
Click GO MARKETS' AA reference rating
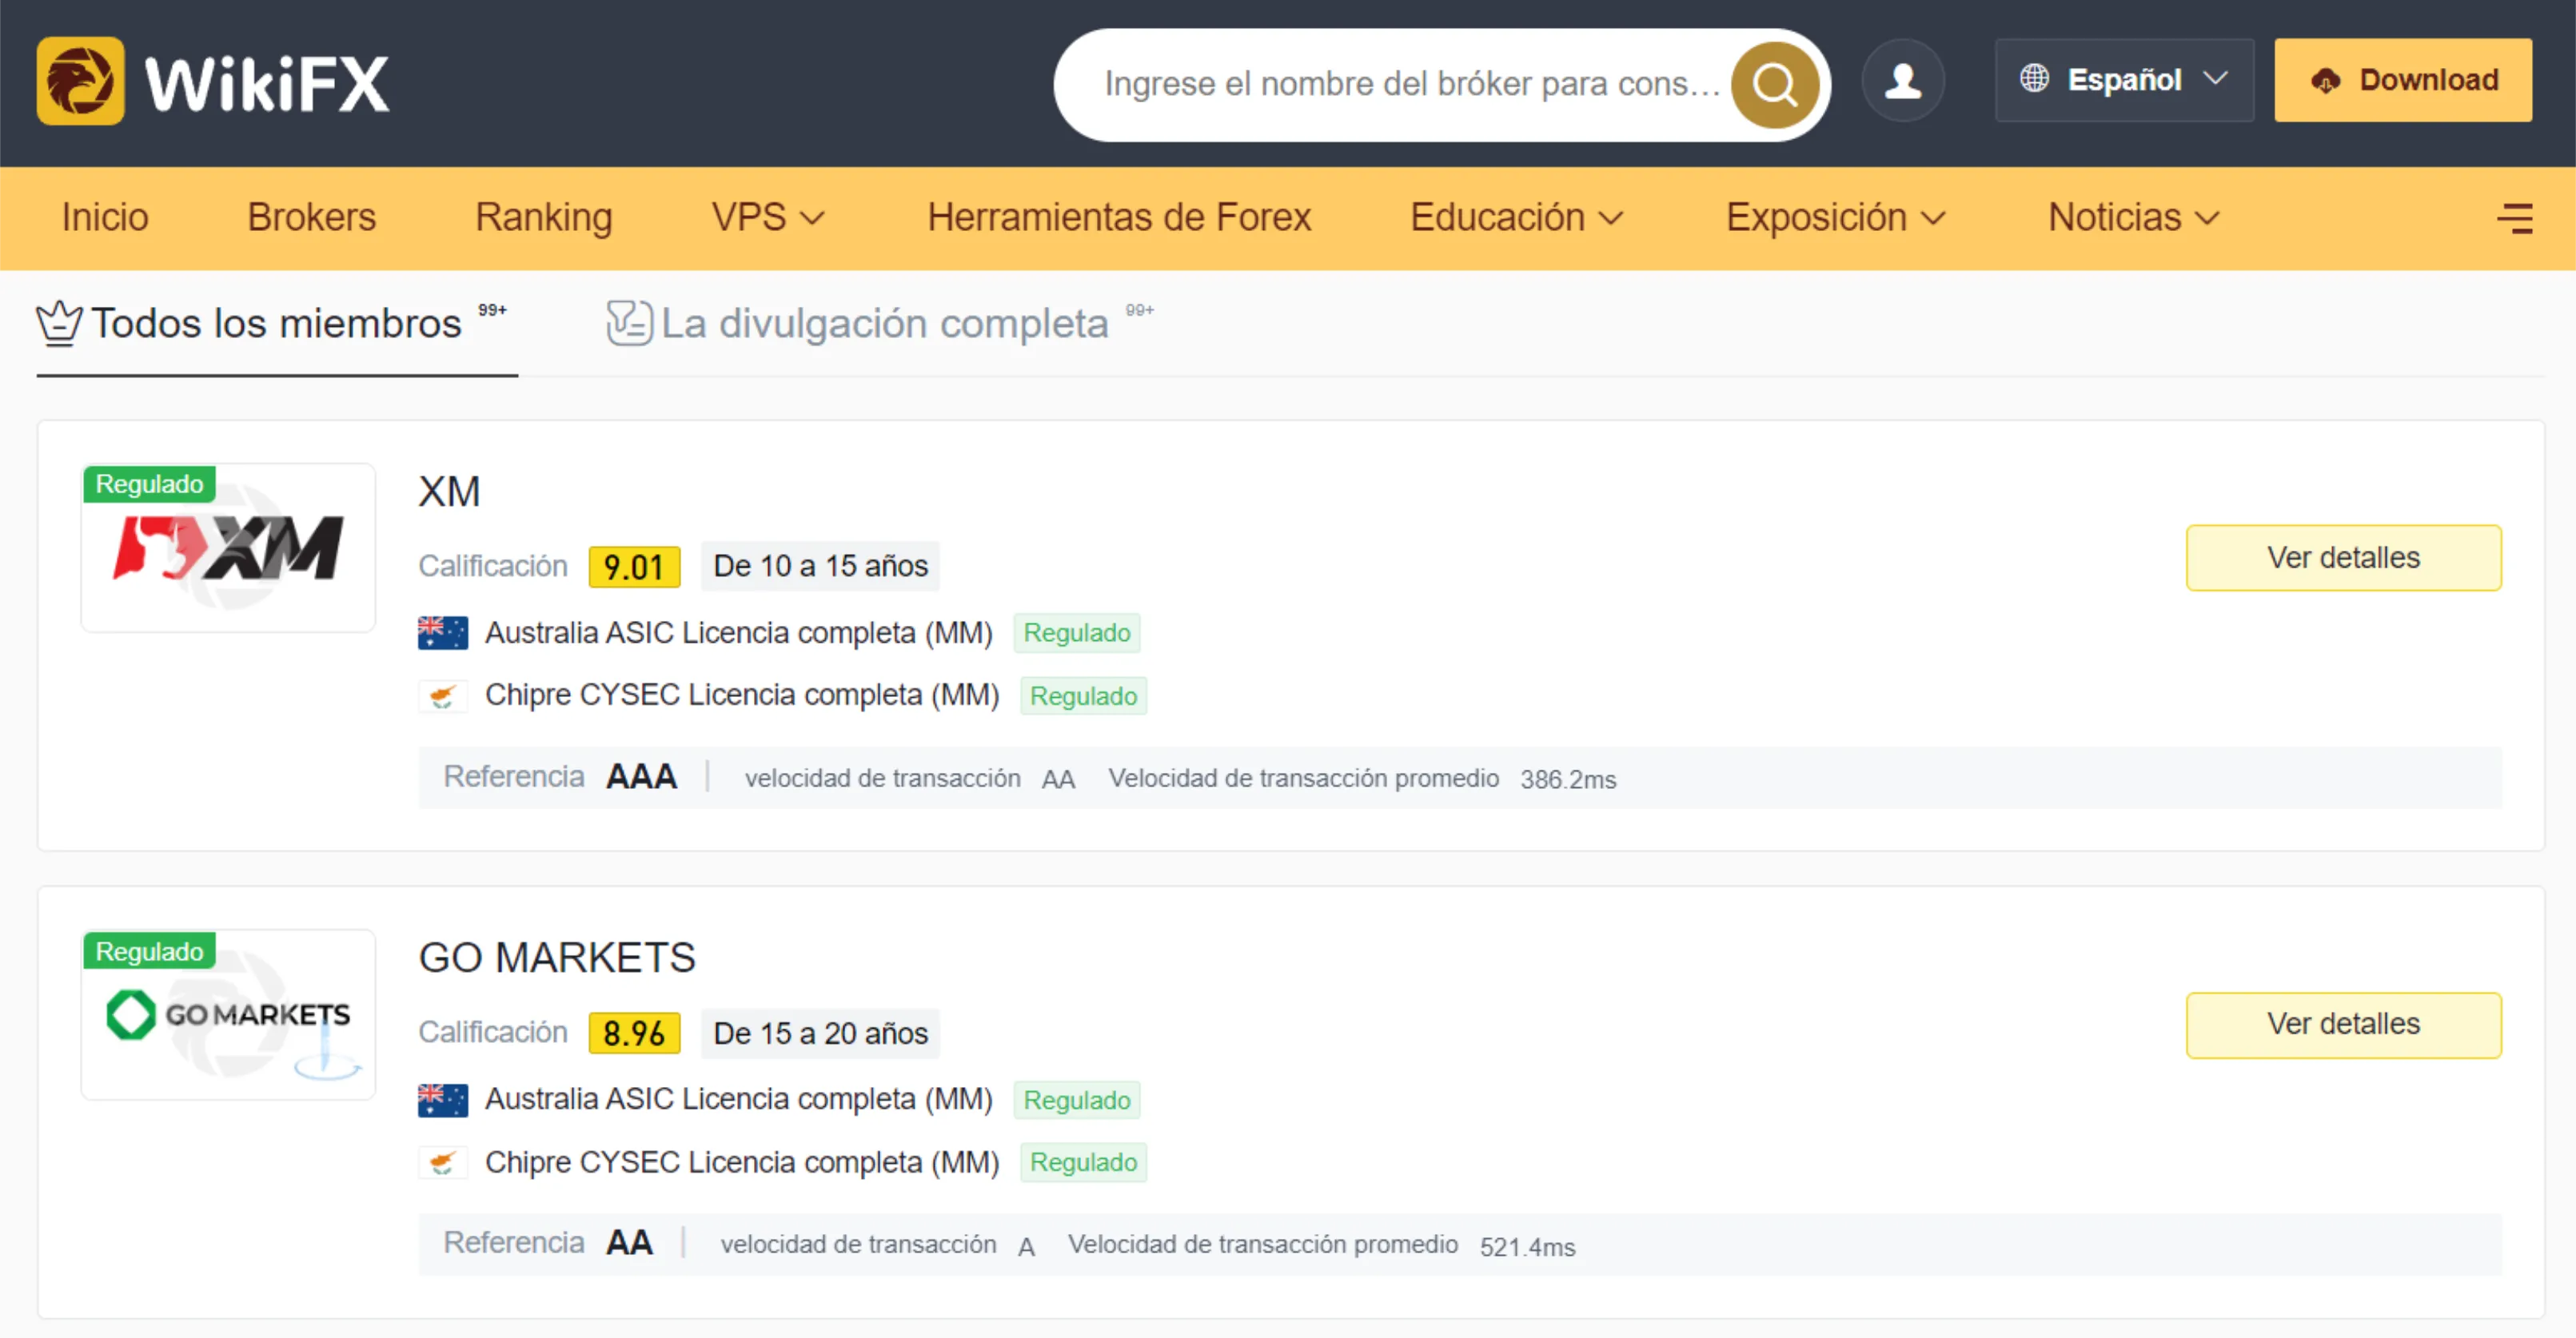click(629, 1243)
